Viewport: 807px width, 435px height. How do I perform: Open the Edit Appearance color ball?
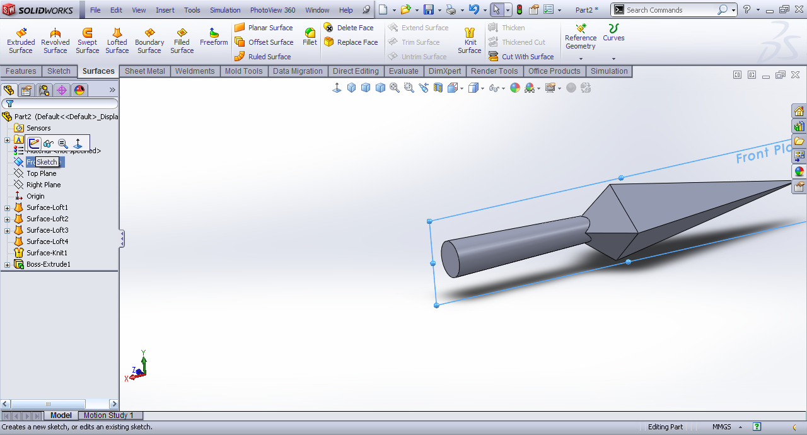515,88
